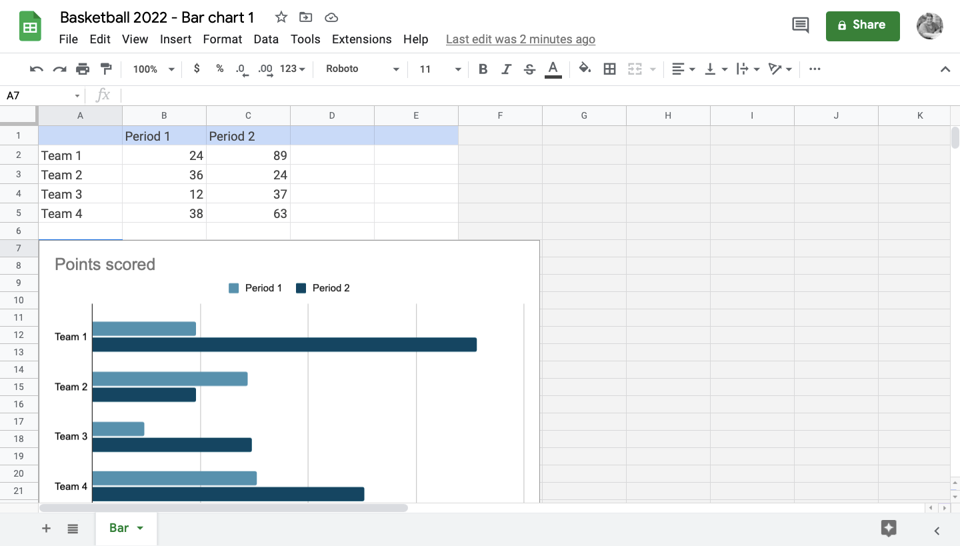Open comment history

(x=800, y=25)
